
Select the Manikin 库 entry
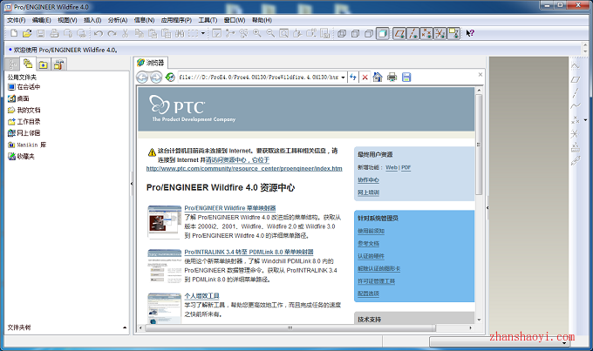(27, 145)
